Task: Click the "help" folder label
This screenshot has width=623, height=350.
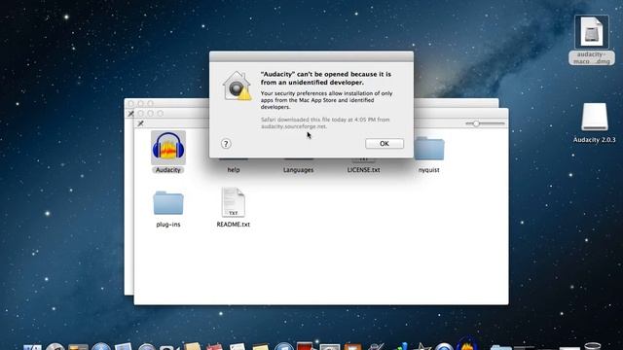Action: click(x=234, y=170)
